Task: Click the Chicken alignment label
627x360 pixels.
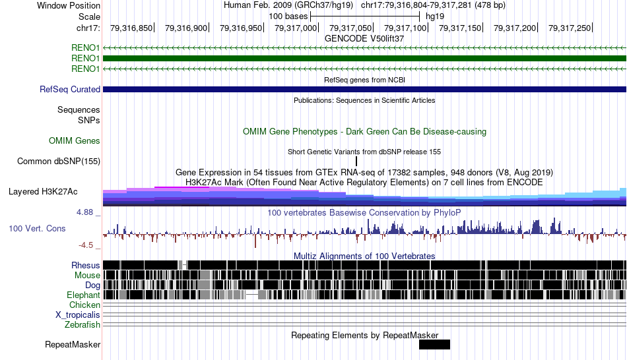Action: click(x=84, y=305)
